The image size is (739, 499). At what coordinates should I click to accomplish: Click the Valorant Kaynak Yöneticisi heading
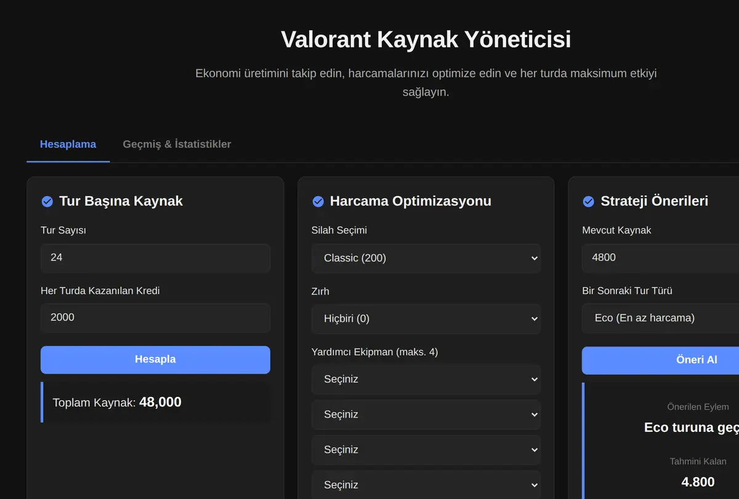[426, 39]
